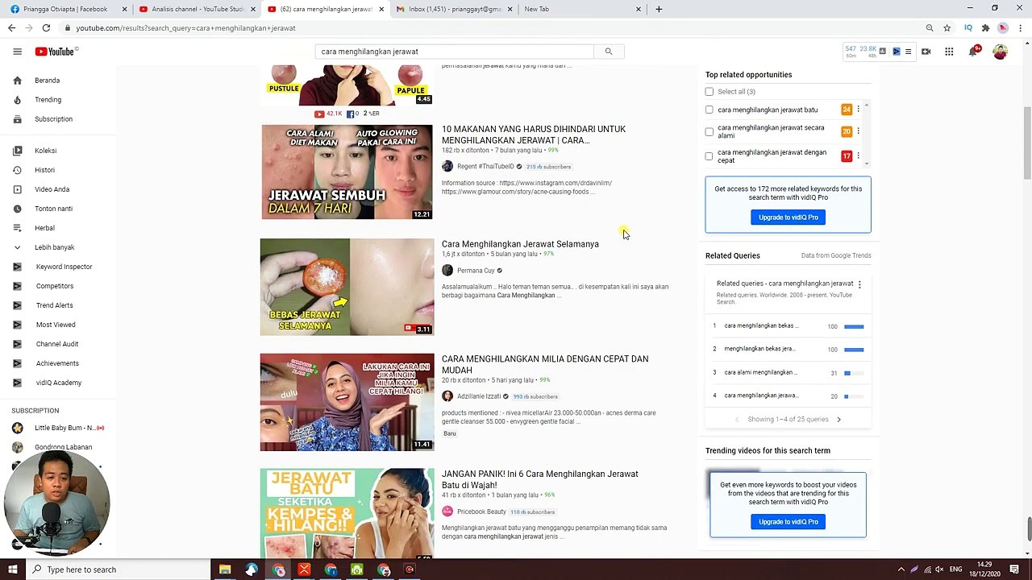1032x580 pixels.
Task: Check 'cara menghilangkan jerawat secara alami' keyword
Action: tap(709, 131)
